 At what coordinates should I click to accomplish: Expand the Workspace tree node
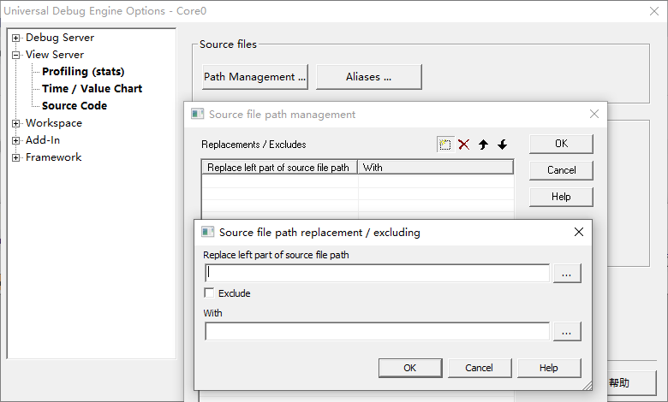pyautogui.click(x=15, y=123)
